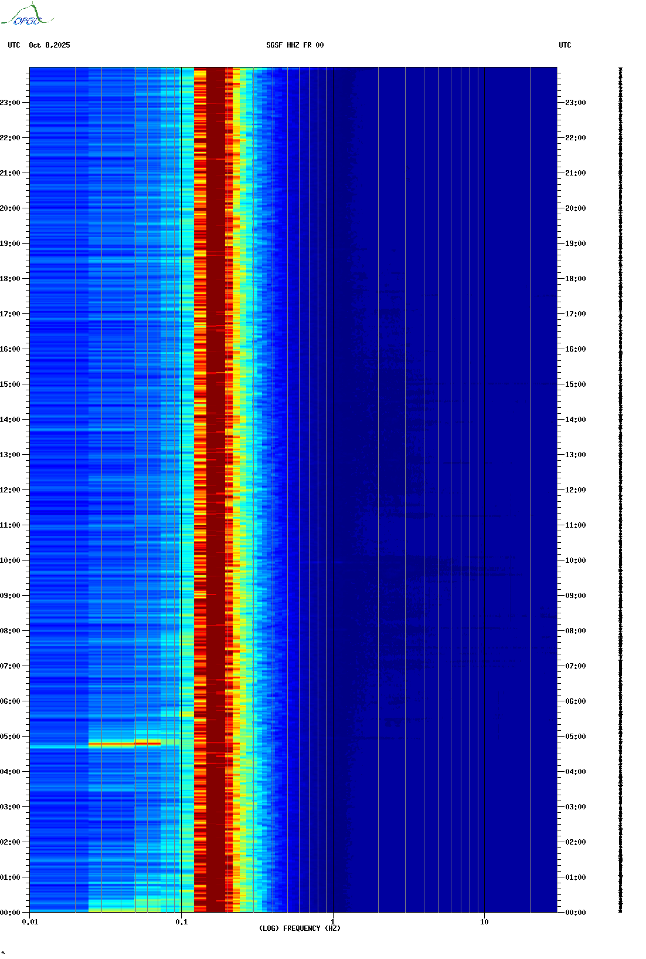The image size is (646, 959).
Task: Select the SGSF HHZ FR 00 title
Action: 295,45
